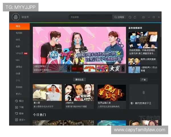Minimize the video player window

coord(149,17)
